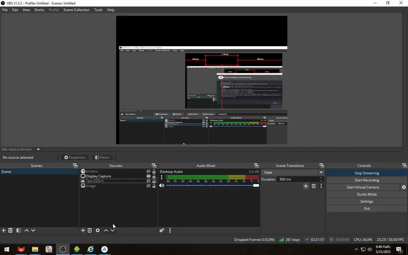Image resolution: width=408 pixels, height=255 pixels.
Task: Open virtual camera settings gear
Action: coord(404,187)
